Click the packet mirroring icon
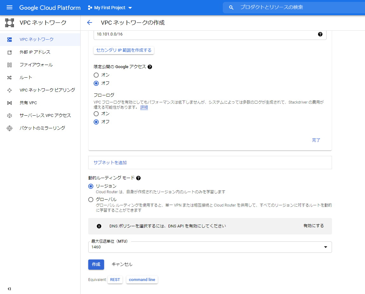The width and height of the screenshot is (365, 294). (10, 128)
